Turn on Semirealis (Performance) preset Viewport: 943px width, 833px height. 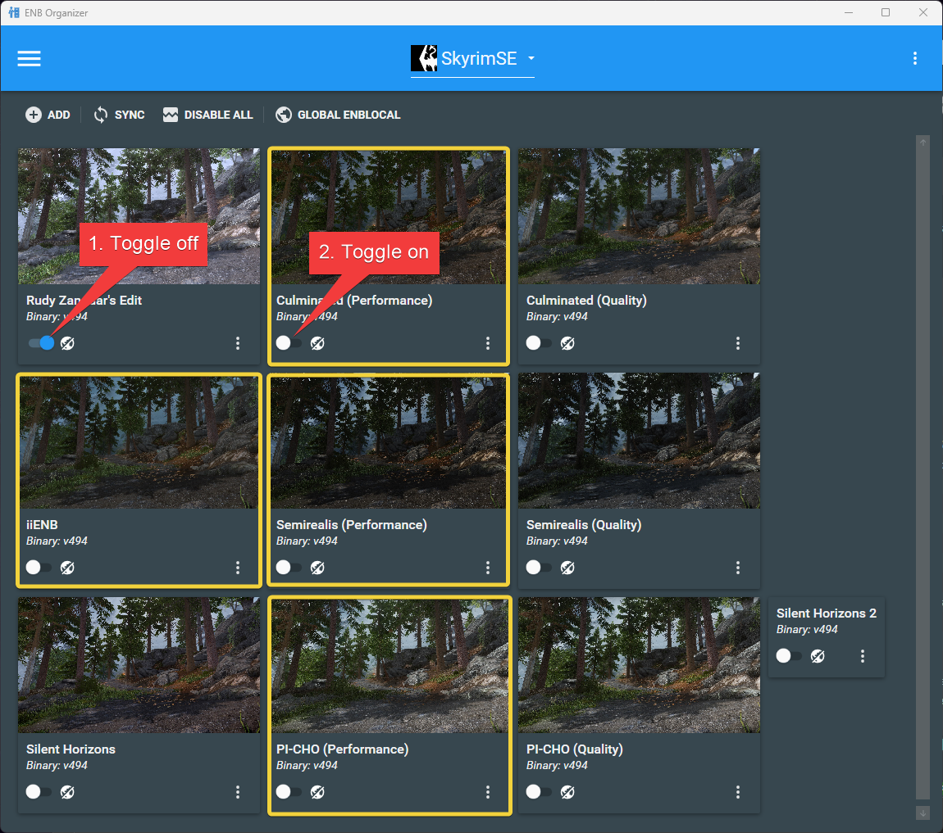(x=289, y=568)
